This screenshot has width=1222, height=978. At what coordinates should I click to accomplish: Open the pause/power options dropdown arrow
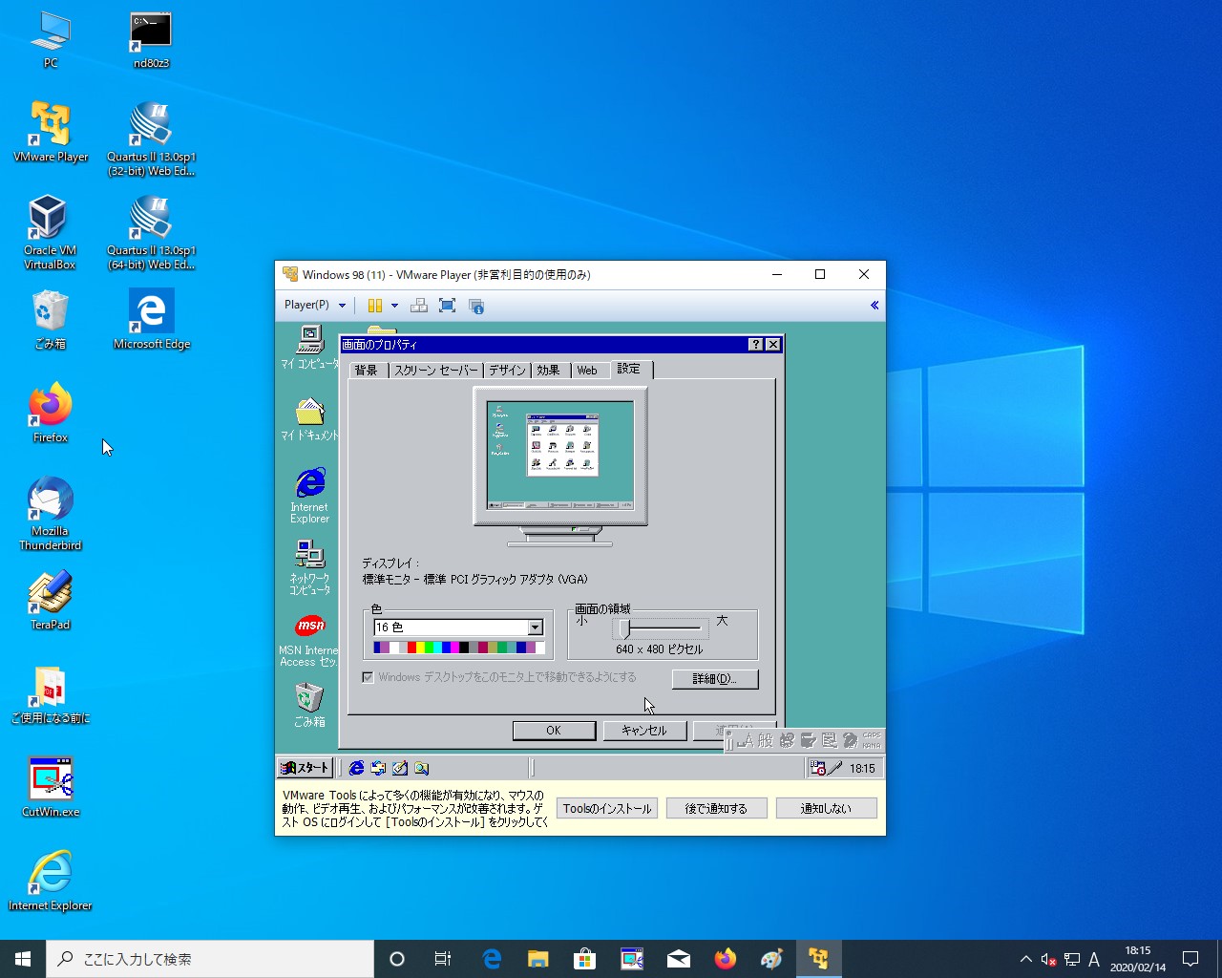pos(394,306)
